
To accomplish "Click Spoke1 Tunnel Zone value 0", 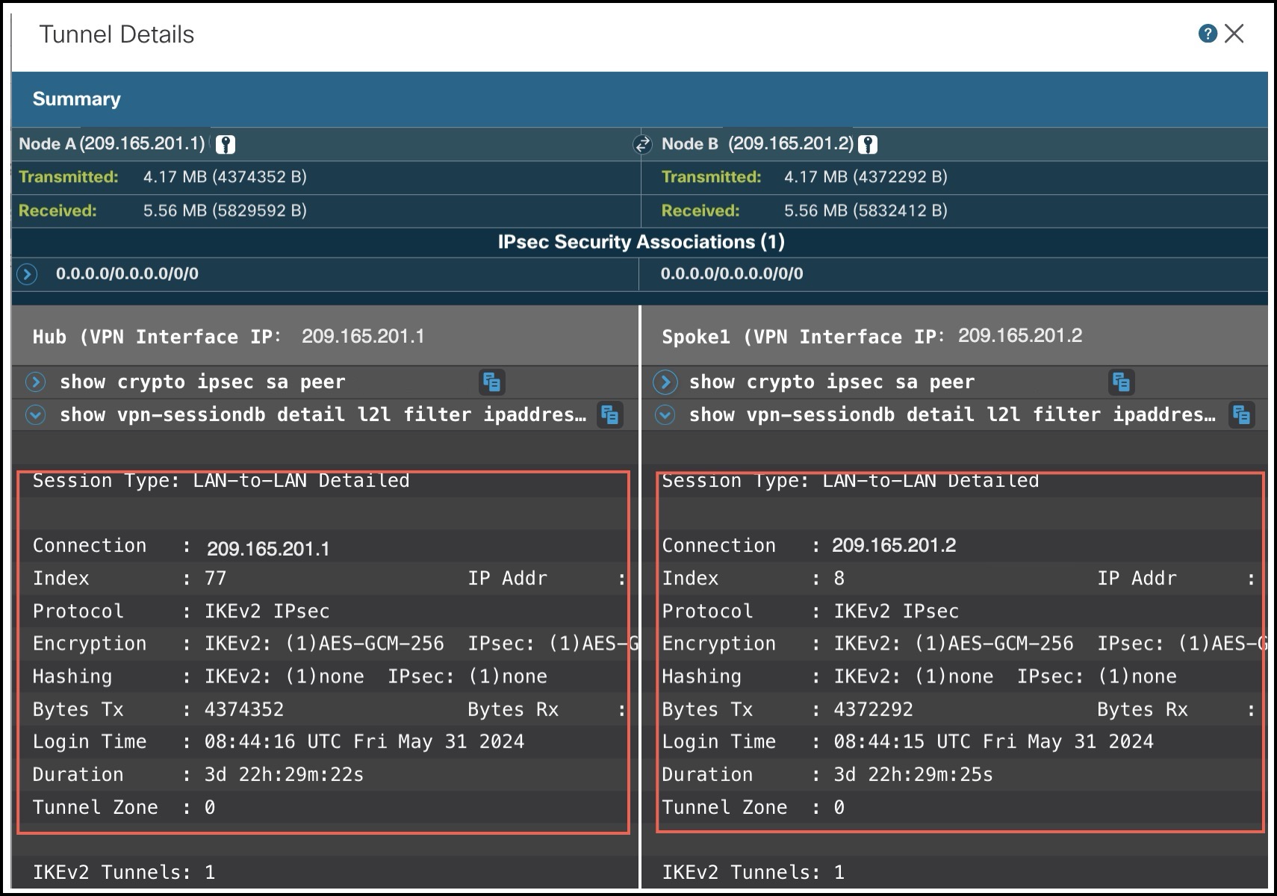I will coord(839,808).
